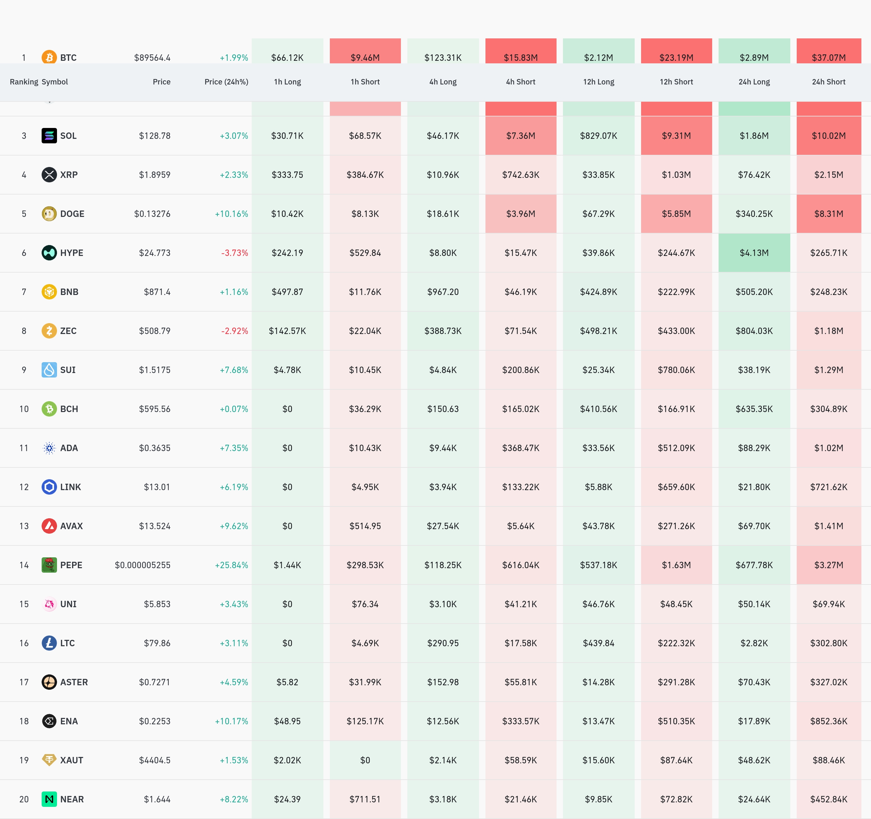The image size is (871, 819).
Task: Open the LINK symbol link
Action: 70,487
